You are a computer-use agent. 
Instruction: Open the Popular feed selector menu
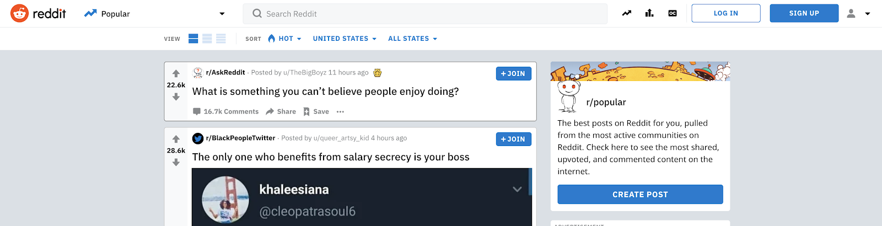pos(154,14)
